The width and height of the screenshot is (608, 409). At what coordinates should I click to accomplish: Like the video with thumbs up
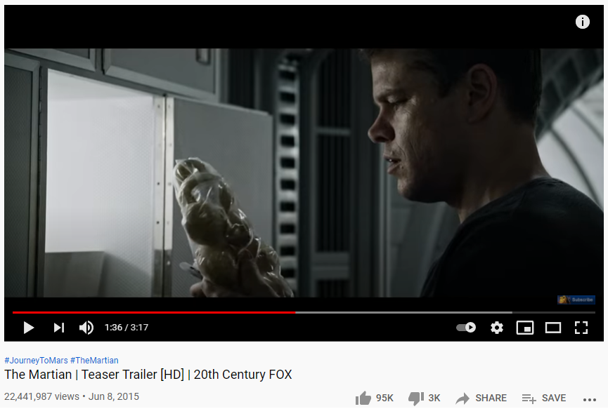pos(374,398)
